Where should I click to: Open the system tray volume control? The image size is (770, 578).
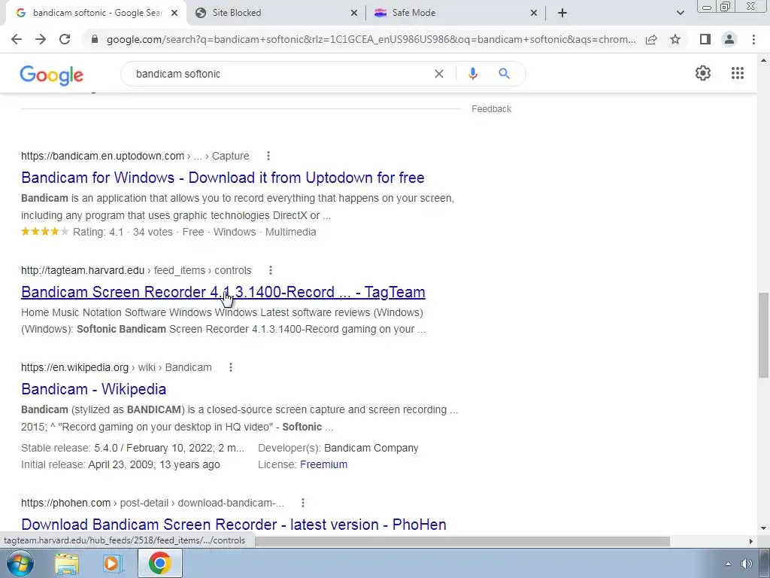[x=747, y=564]
